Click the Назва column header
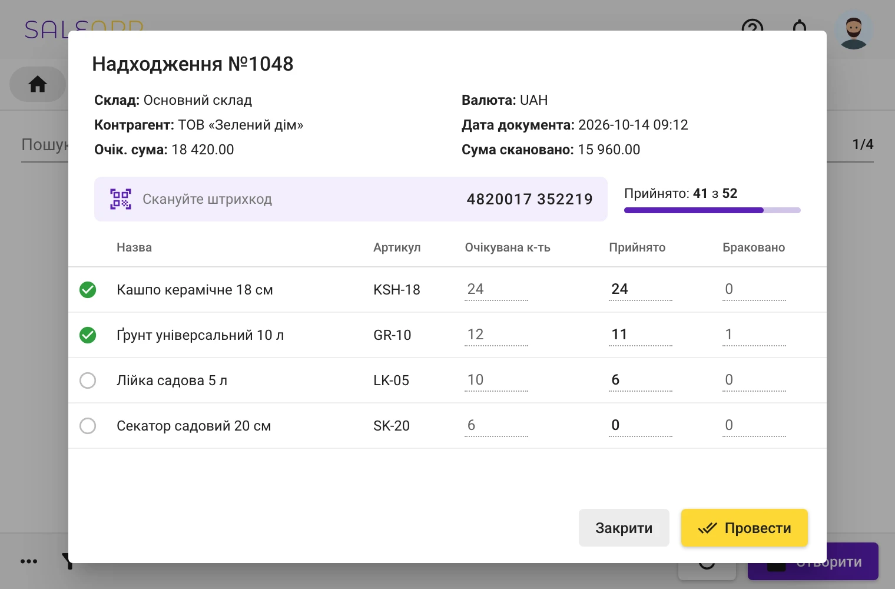Image resolution: width=895 pixels, height=589 pixels. pos(134,247)
